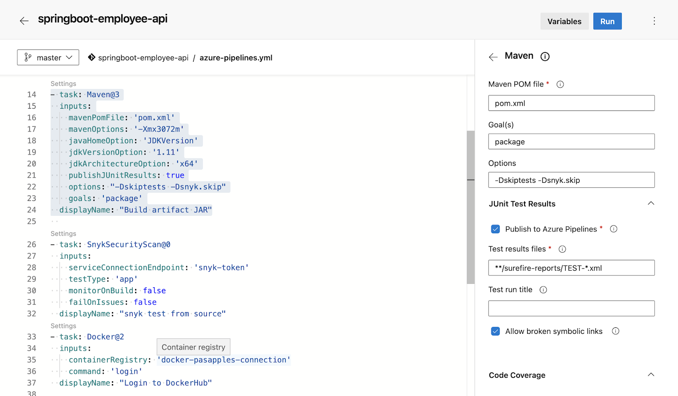Click serviceConnectionEndpoint 'snyk-token' line
Viewport: 678px width, 396px height.
158,267
